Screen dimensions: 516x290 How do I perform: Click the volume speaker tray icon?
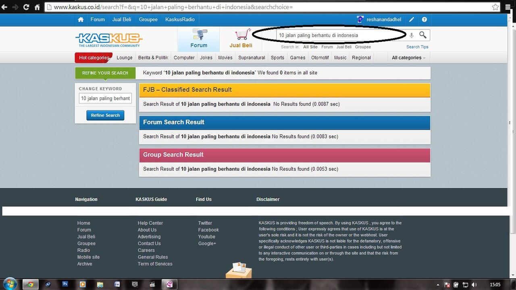pos(474,284)
